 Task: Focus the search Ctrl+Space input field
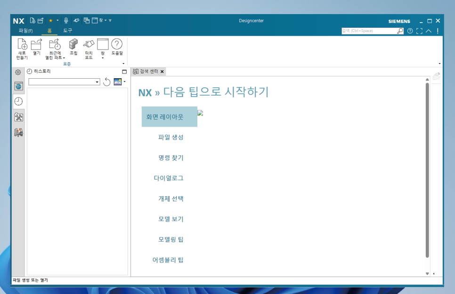coord(369,31)
